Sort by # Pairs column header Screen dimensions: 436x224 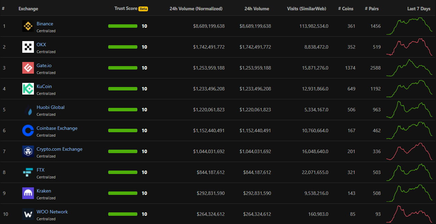tap(372, 9)
